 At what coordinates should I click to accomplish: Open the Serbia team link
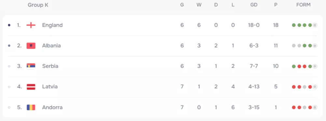tap(50, 66)
